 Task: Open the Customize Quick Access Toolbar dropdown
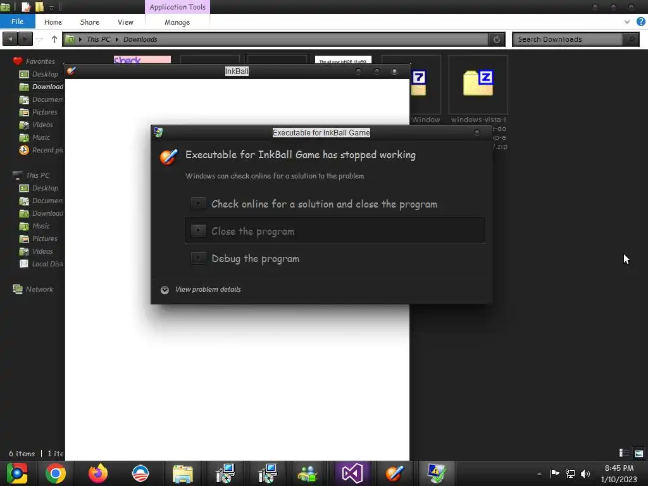52,8
